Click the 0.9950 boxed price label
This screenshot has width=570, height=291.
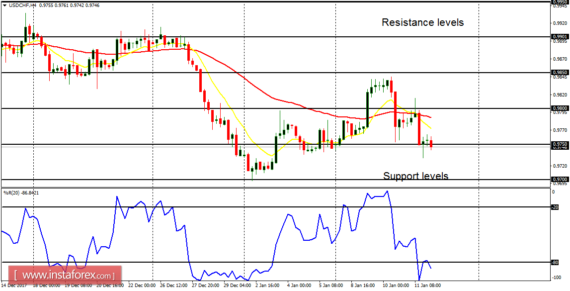[561, 2]
